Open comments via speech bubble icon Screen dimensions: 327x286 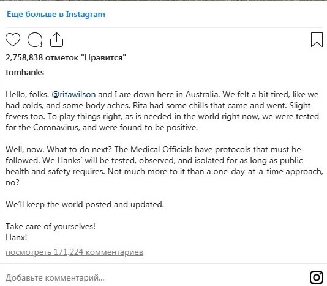pyautogui.click(x=35, y=40)
